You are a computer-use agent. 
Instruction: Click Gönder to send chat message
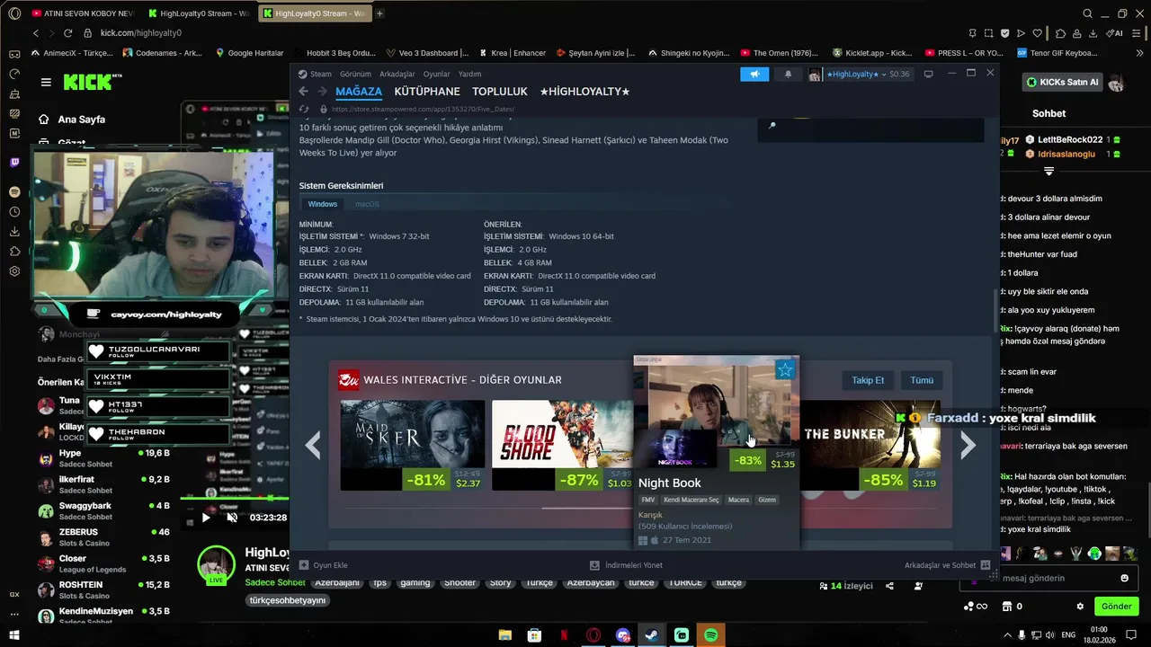pos(1116,607)
